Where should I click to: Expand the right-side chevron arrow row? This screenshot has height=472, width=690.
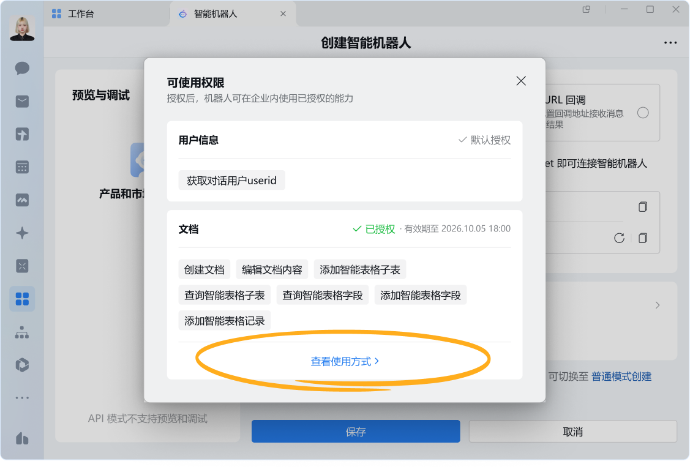[x=657, y=305]
